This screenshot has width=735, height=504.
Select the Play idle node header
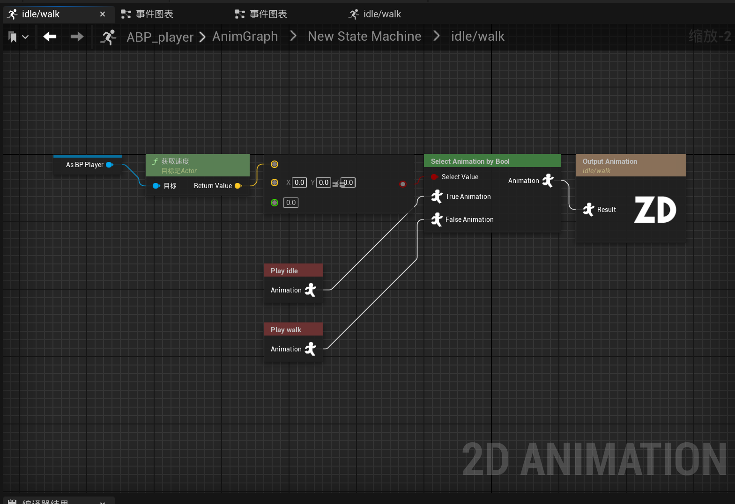[x=293, y=270]
